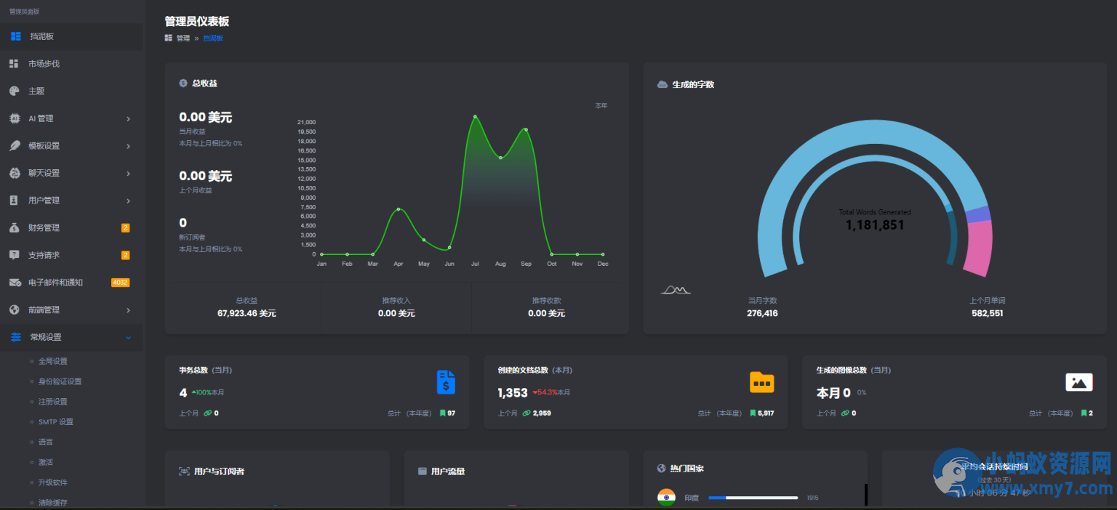Open the 支持请求 menu item
The image size is (1117, 510).
[44, 255]
